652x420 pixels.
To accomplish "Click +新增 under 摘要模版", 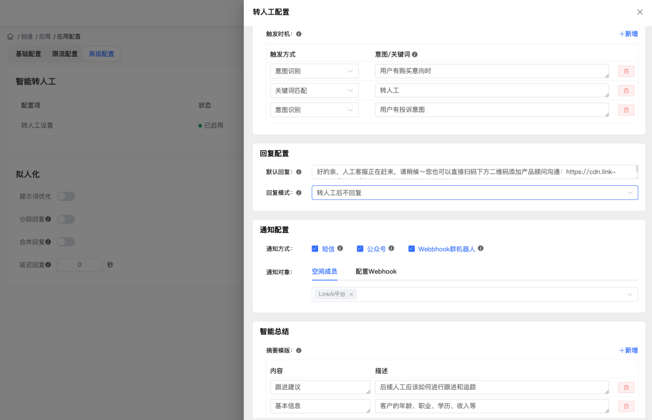I will (628, 350).
